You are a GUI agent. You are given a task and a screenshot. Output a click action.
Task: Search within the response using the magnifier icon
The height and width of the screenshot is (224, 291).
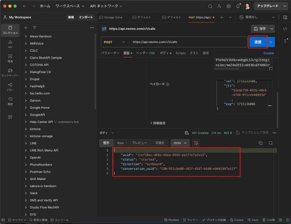[271, 143]
